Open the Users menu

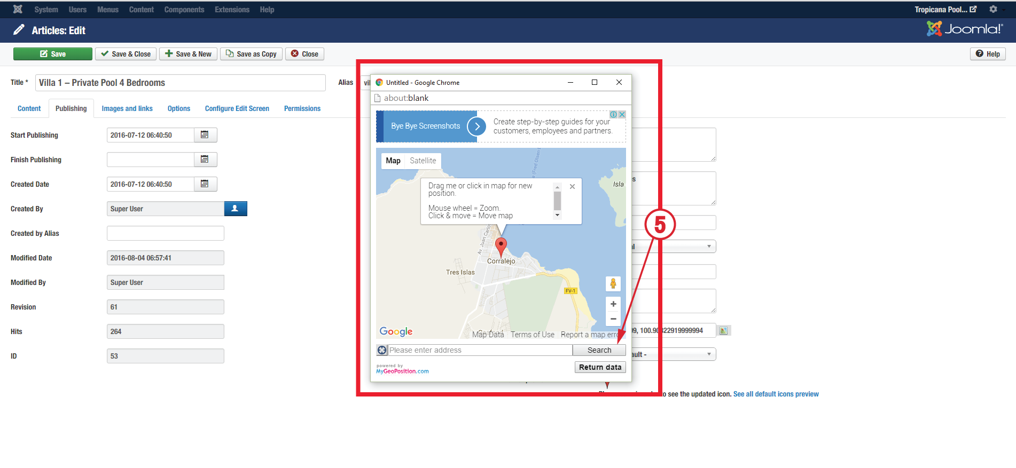[77, 10]
